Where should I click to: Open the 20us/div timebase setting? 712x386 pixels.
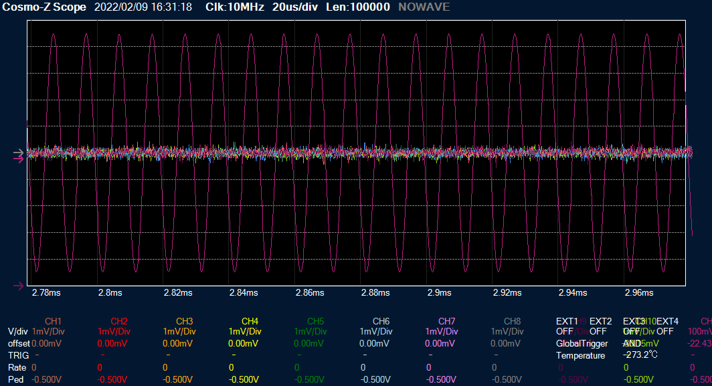(x=294, y=7)
